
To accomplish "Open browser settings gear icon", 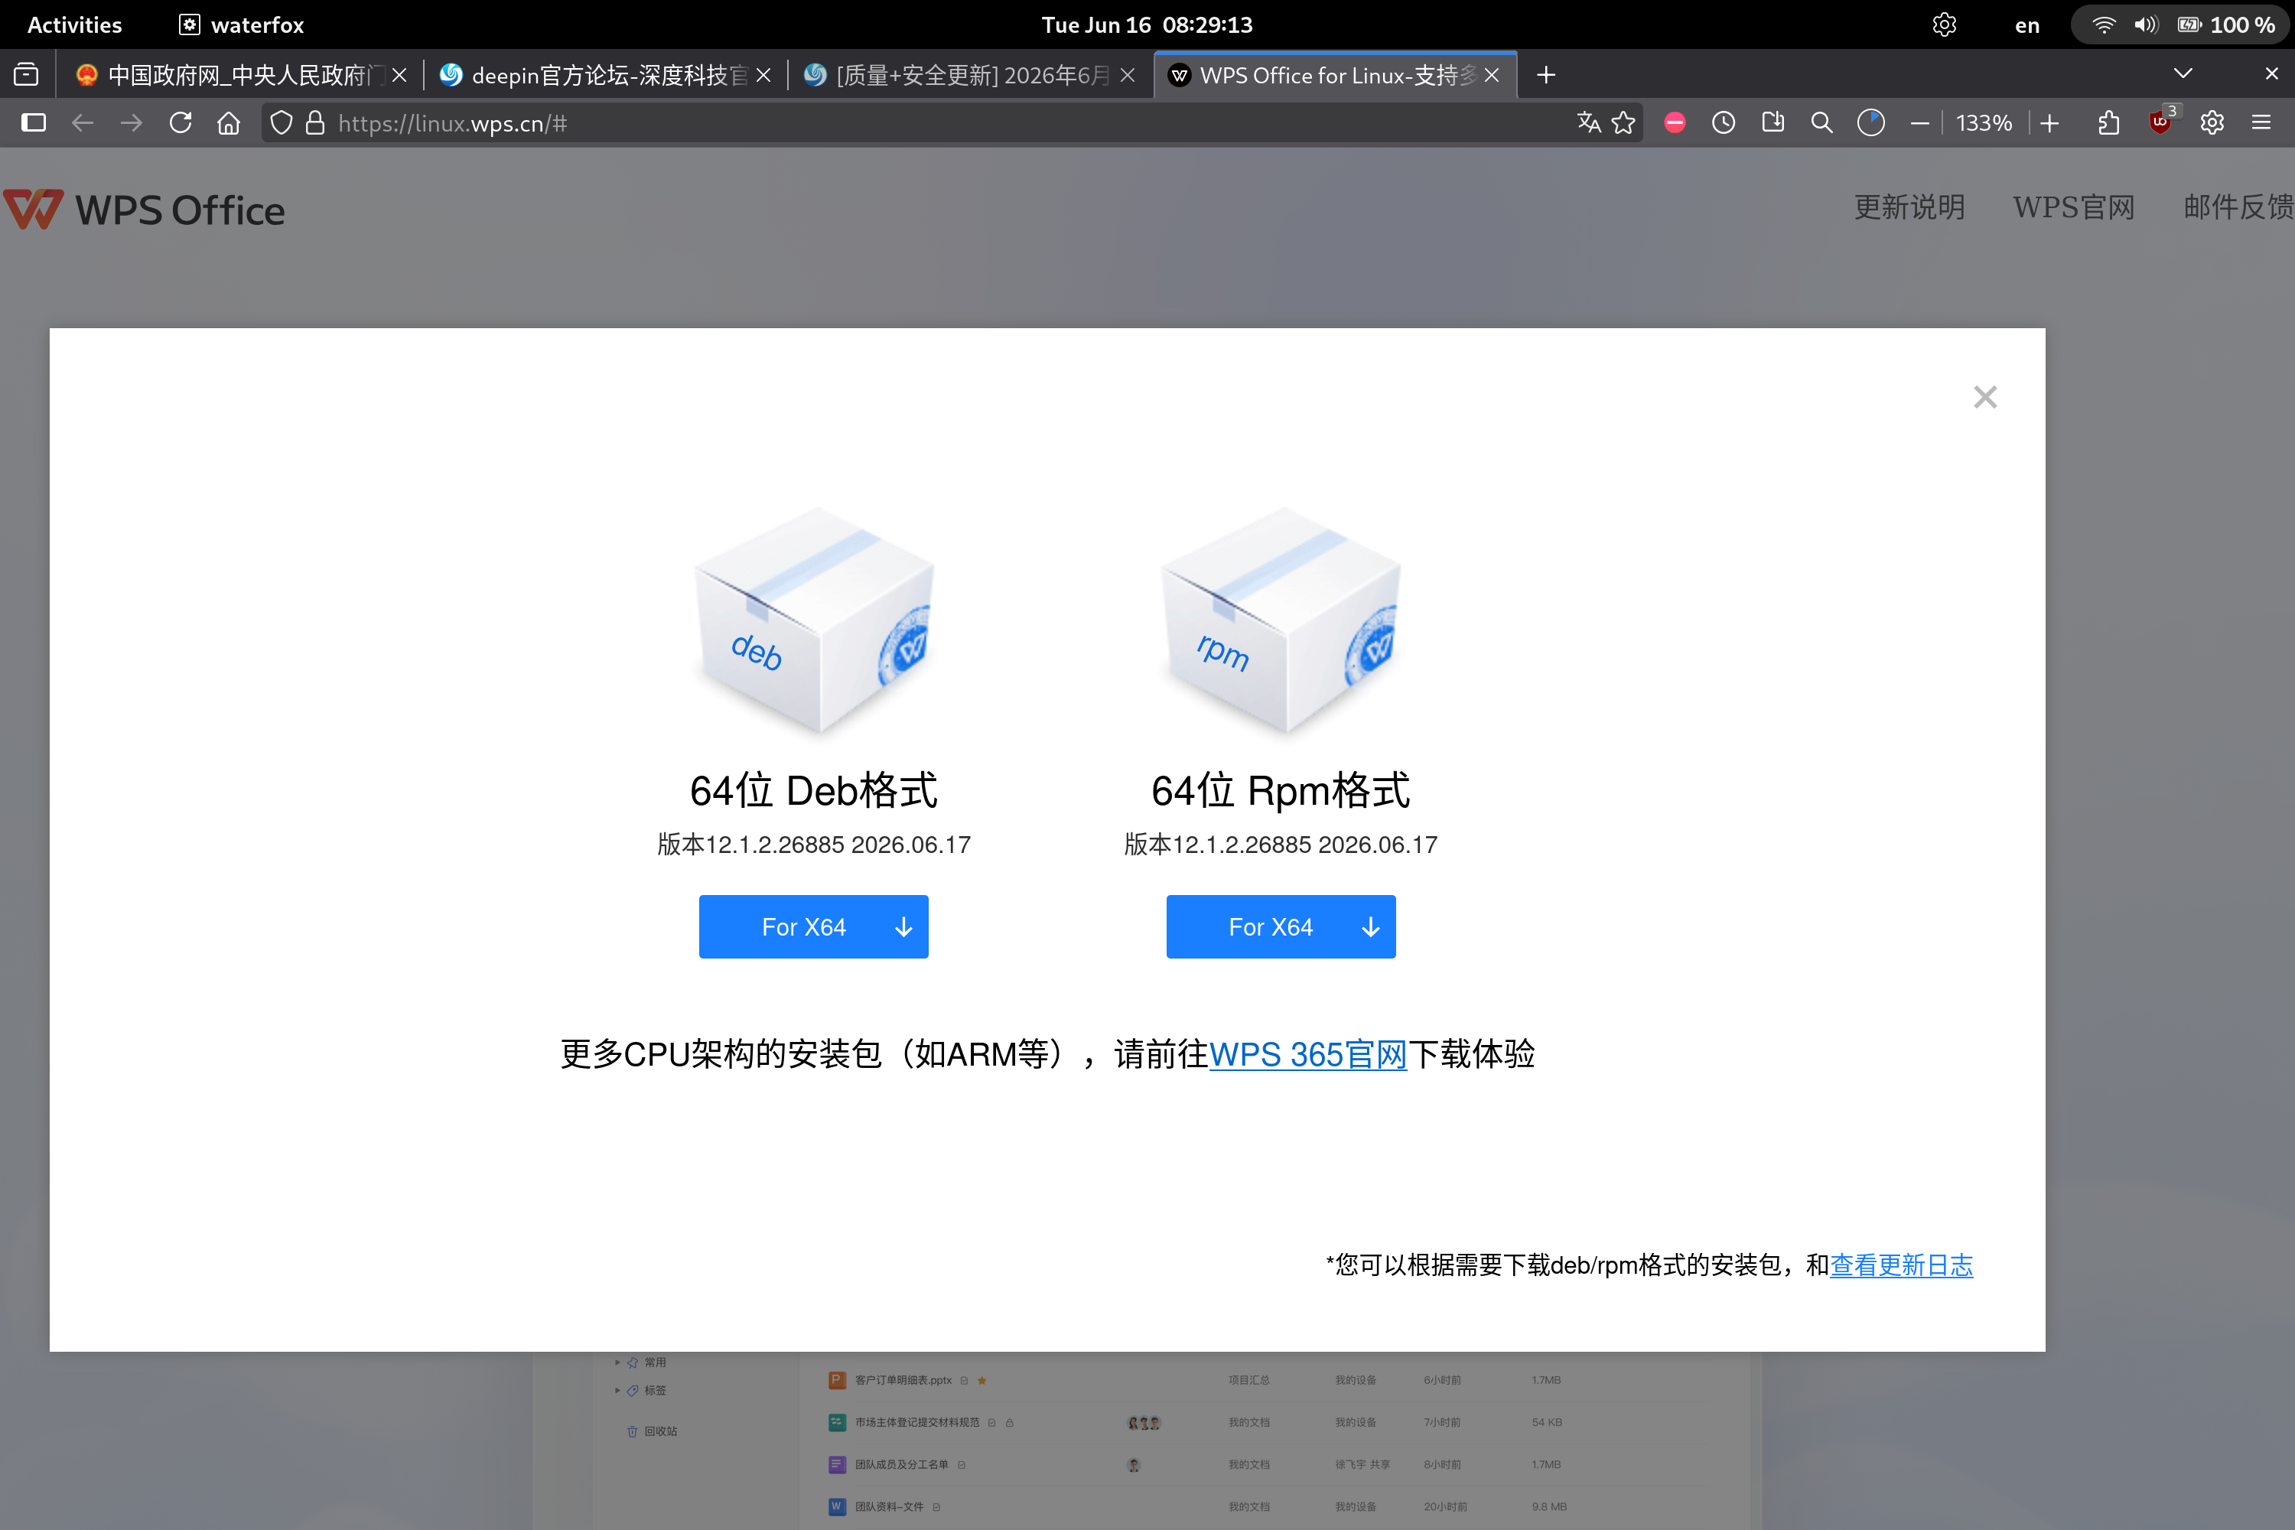I will [2212, 123].
